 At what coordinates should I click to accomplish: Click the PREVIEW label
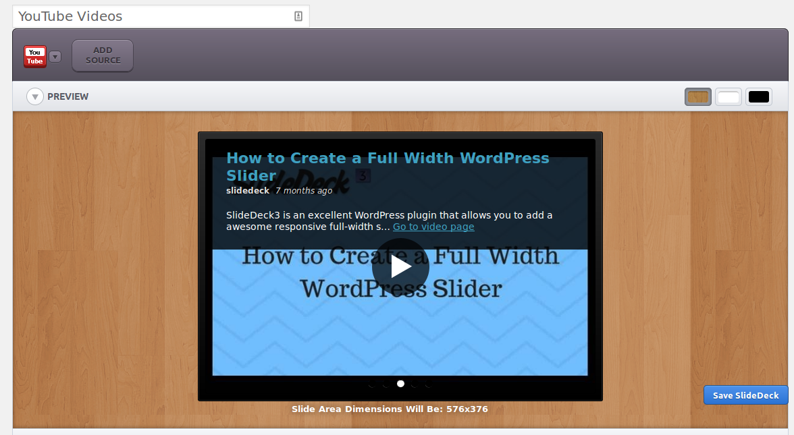pos(68,96)
